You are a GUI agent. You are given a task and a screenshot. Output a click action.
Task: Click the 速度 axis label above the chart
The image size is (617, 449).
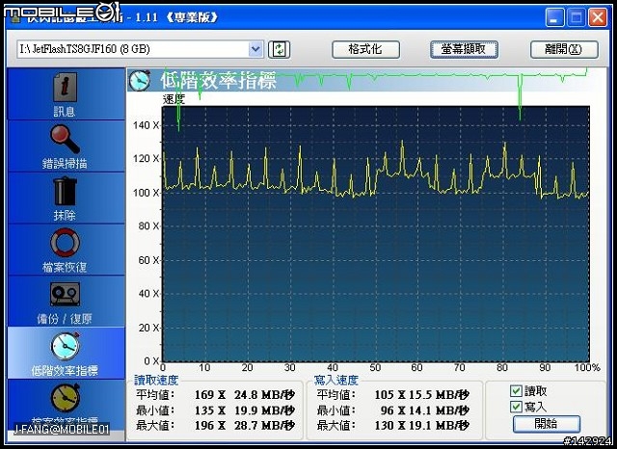tap(174, 99)
